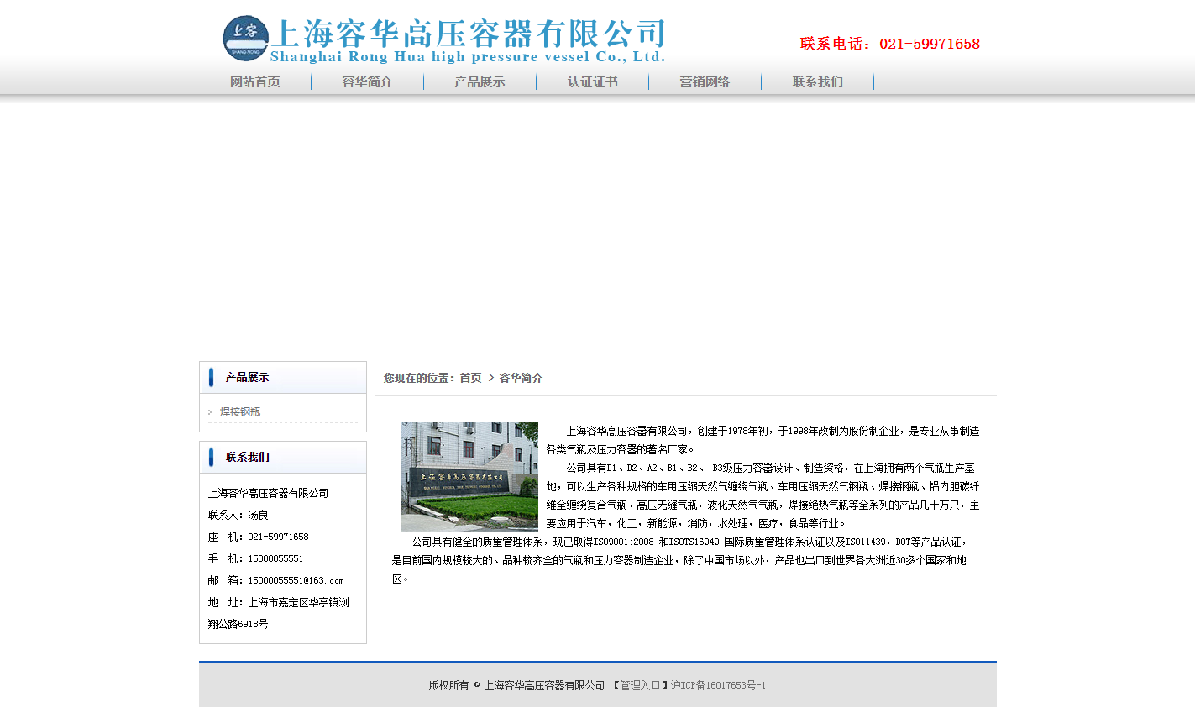
Task: Click the address line 上海市嘉定区华亭镇浏翔公路6918号
Action: [279, 614]
